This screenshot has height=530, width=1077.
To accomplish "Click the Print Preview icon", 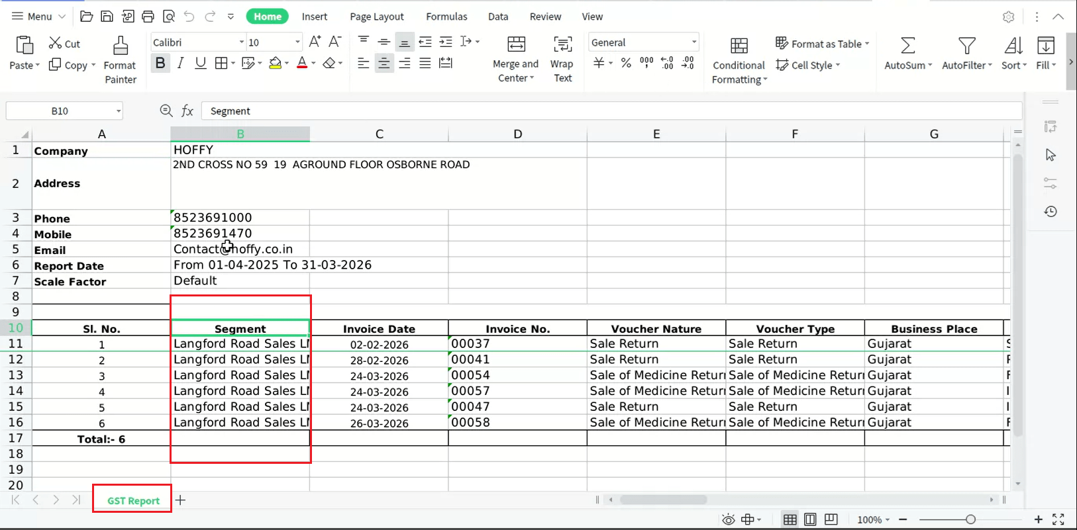I will 169,17.
